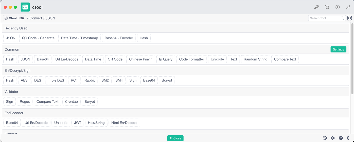
Task: Open the Html En/Decode tool
Action: 124,123
